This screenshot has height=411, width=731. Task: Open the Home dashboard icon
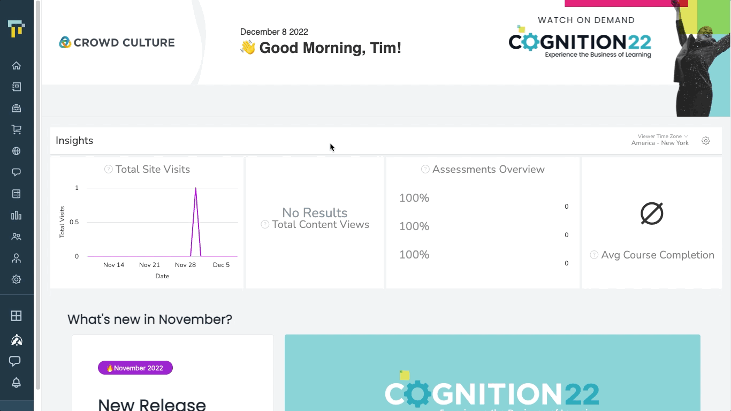coord(16,65)
